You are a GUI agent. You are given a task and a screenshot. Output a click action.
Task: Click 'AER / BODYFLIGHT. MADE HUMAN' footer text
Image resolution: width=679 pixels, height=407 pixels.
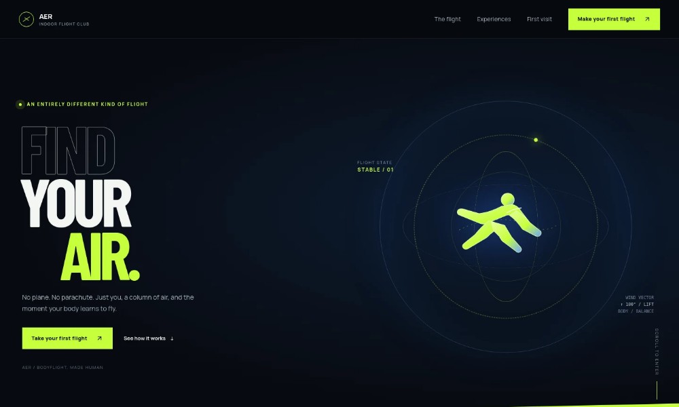point(62,367)
